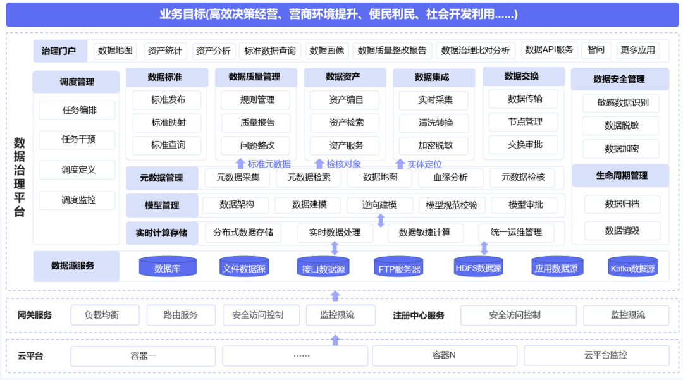Select 调度定义 box
Viewport: 683px width, 380px height.
(x=77, y=169)
